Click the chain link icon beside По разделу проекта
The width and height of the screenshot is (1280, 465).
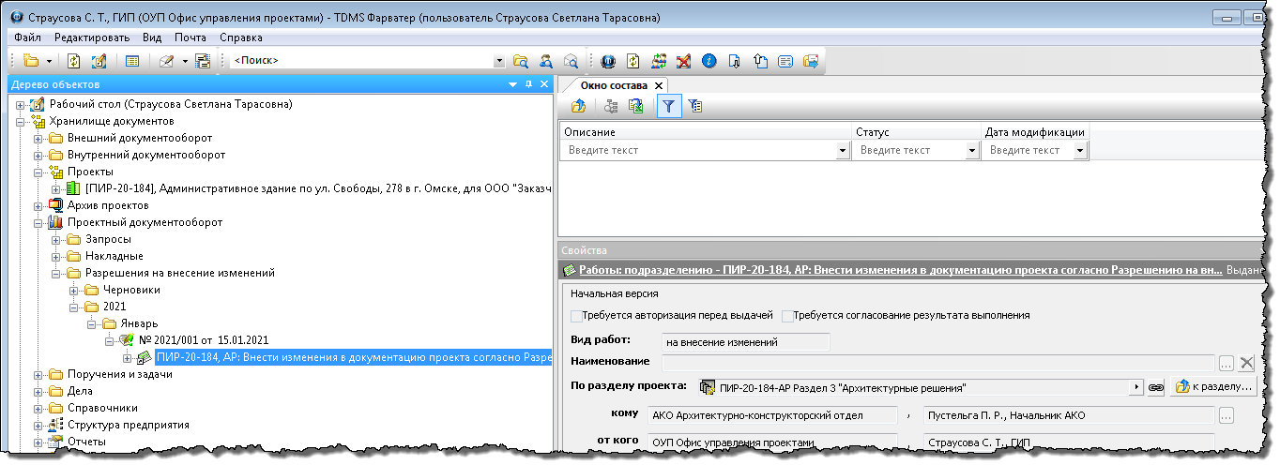click(x=1156, y=386)
